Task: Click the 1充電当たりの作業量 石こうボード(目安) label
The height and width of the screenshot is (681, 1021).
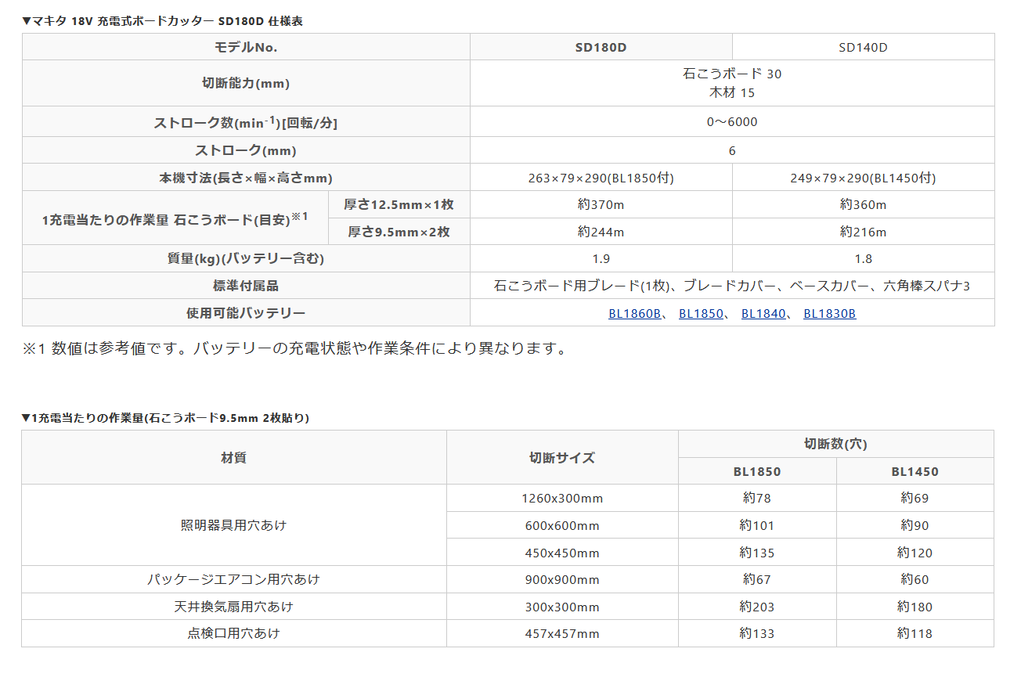Action: 175,218
